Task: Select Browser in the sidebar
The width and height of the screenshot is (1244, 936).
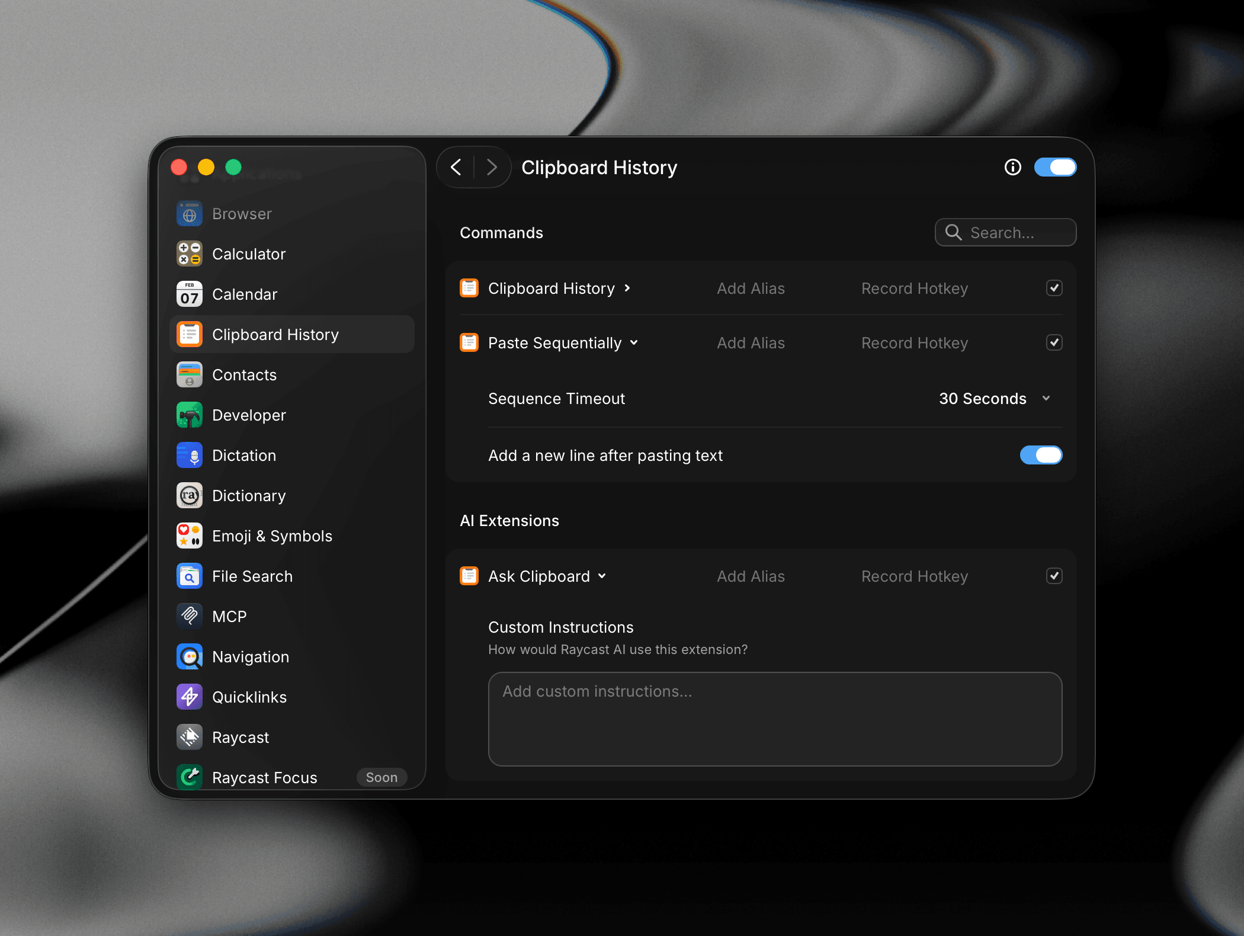Action: [292, 214]
